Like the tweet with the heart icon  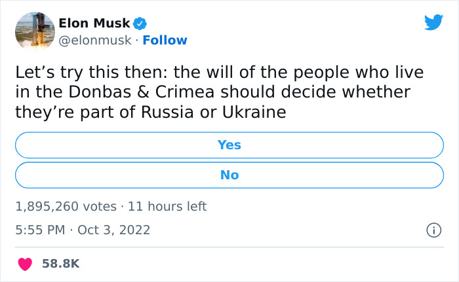coord(26,264)
